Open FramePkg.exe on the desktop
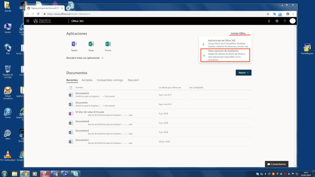This screenshot has width=315, height=177. pyautogui.click(x=307, y=49)
